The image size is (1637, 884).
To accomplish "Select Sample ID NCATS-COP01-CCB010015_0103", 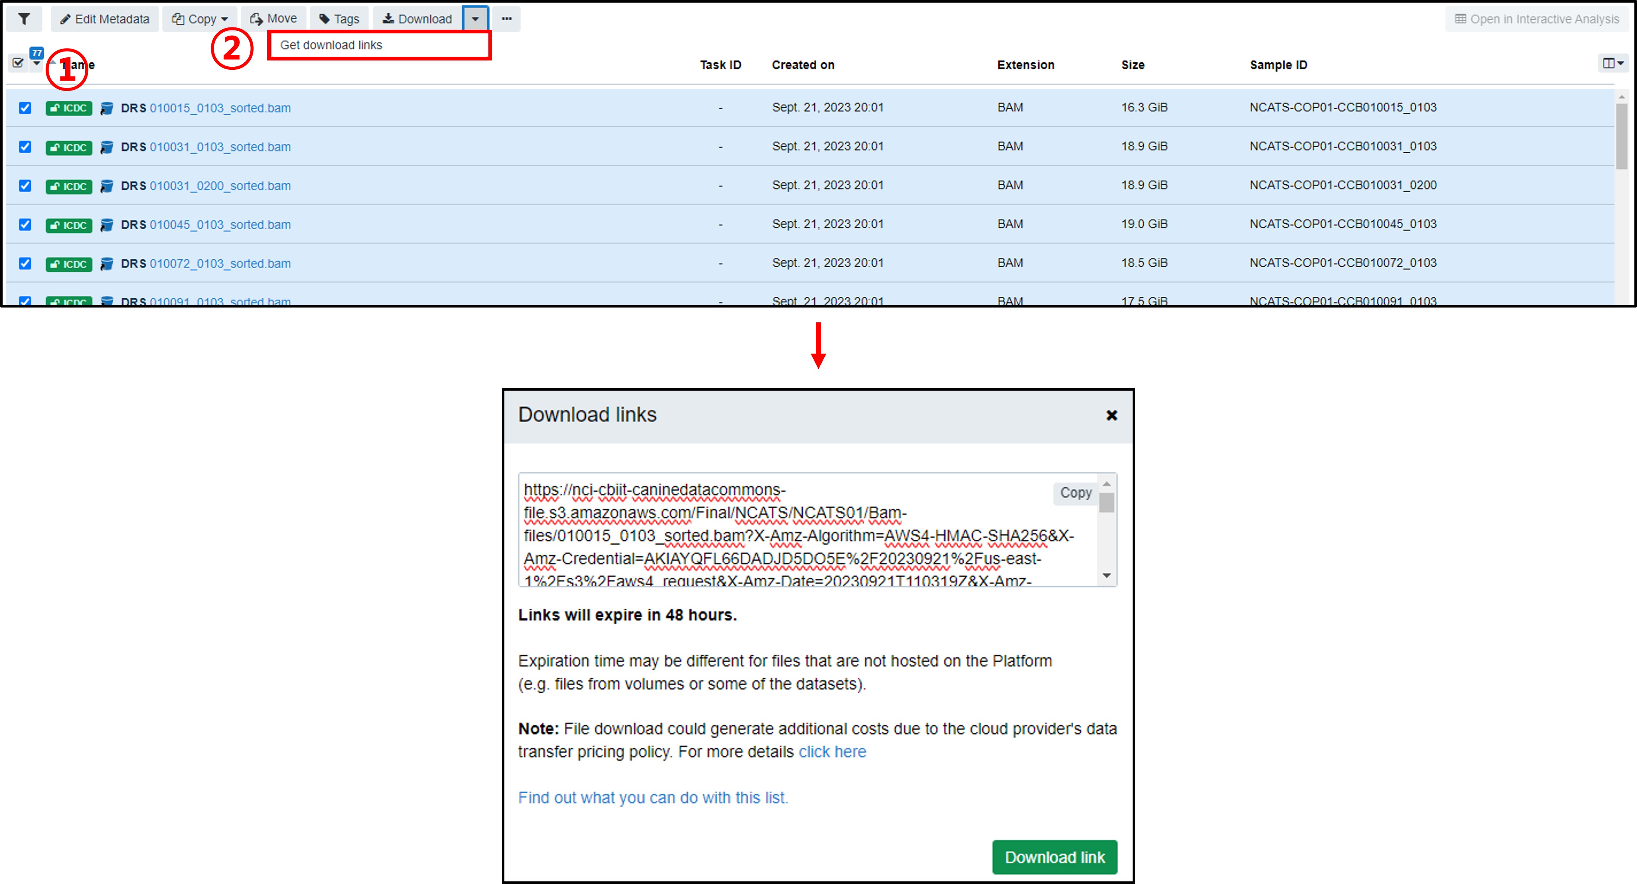I will click(1343, 108).
